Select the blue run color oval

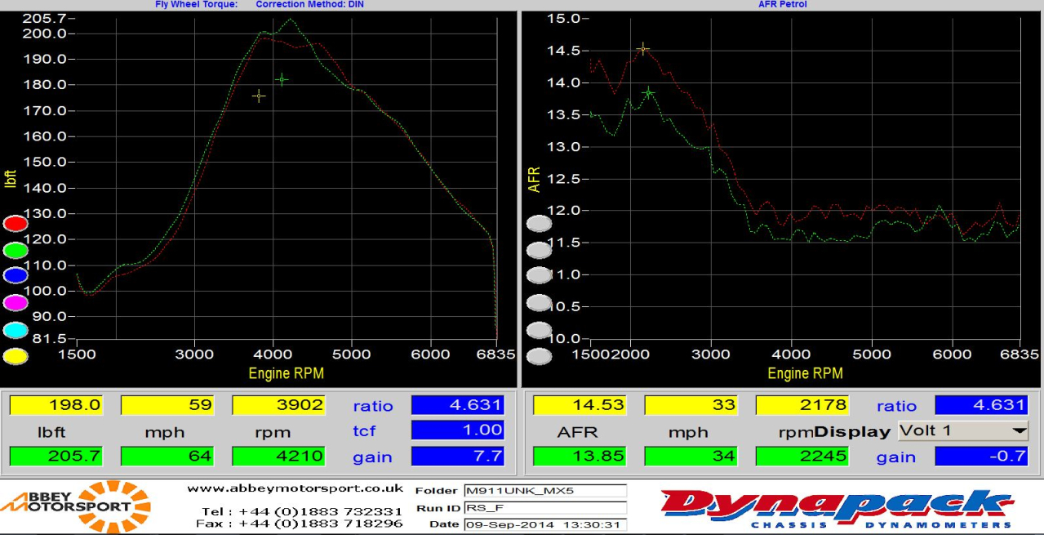(x=16, y=276)
